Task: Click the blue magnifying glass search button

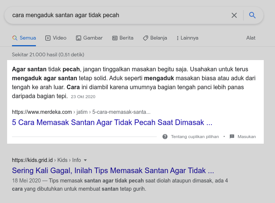Action: click(x=253, y=15)
